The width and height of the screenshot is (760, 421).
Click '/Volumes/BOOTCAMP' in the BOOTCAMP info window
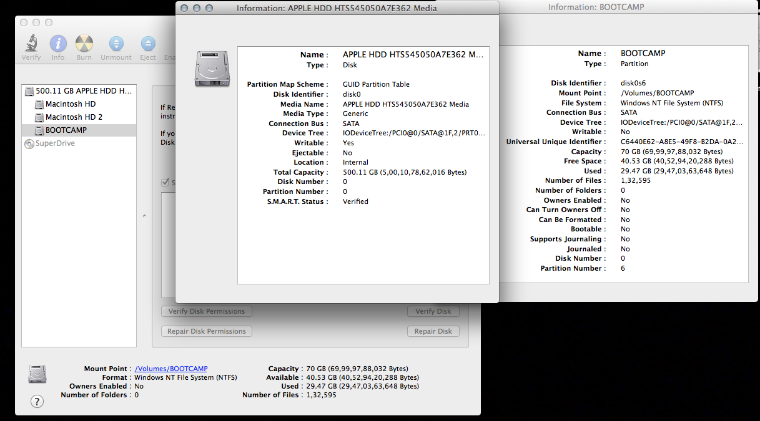[658, 93]
